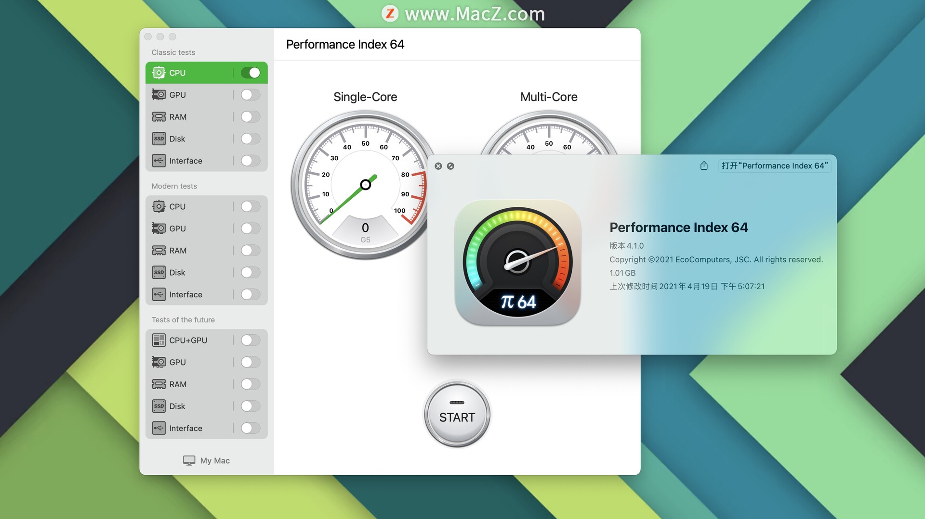
Task: Select the CPU+GPU label in future tests
Action: 188,340
